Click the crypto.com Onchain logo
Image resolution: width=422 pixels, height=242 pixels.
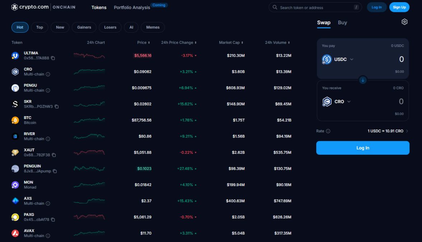coord(43,7)
